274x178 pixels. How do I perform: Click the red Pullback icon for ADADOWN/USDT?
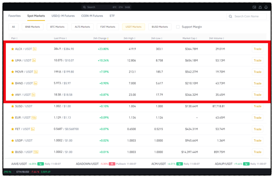tap(112, 164)
